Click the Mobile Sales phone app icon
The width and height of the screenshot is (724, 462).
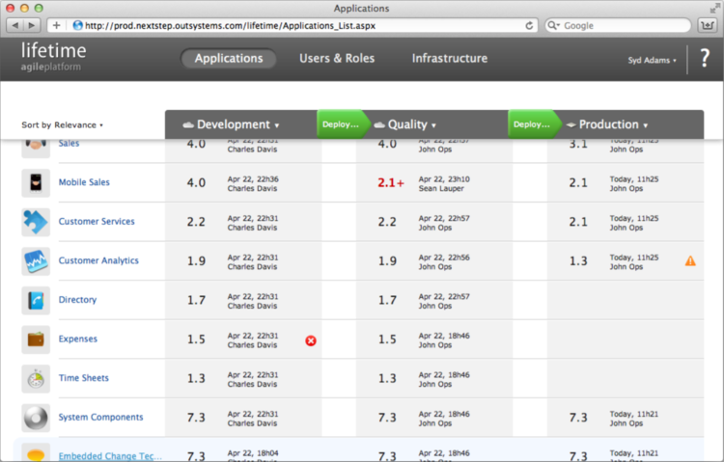pyautogui.click(x=36, y=182)
